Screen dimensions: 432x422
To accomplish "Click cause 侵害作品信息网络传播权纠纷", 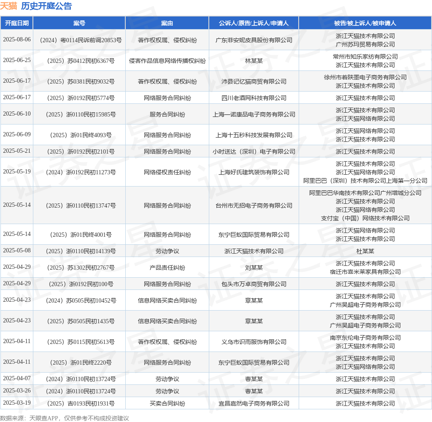I will (x=167, y=61).
